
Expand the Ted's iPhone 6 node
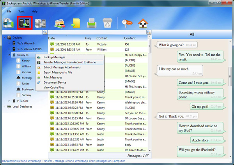9,43
